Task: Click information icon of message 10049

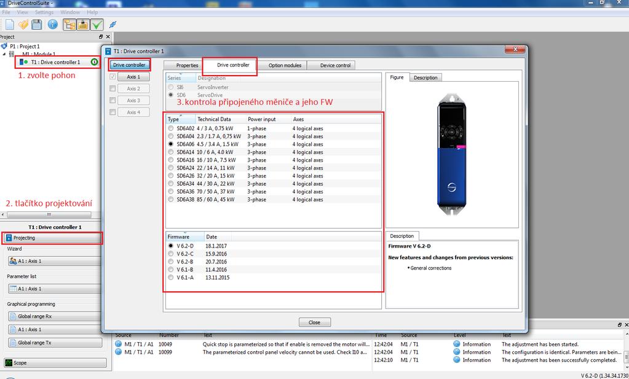Action: pos(118,344)
